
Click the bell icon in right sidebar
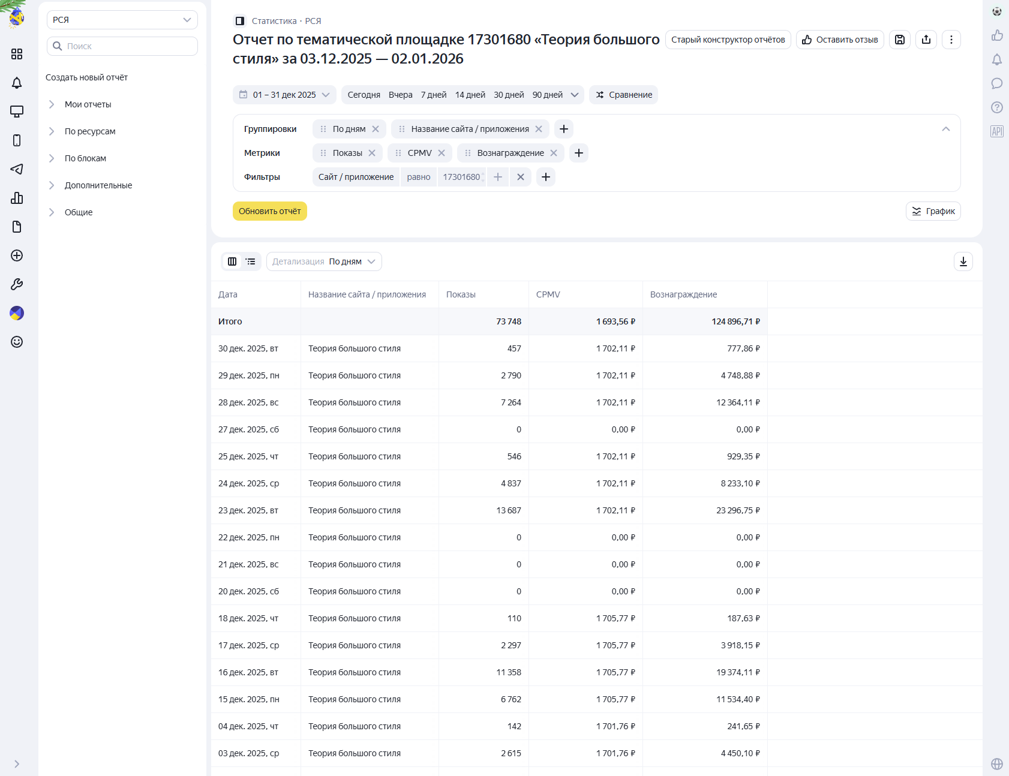pyautogui.click(x=997, y=59)
